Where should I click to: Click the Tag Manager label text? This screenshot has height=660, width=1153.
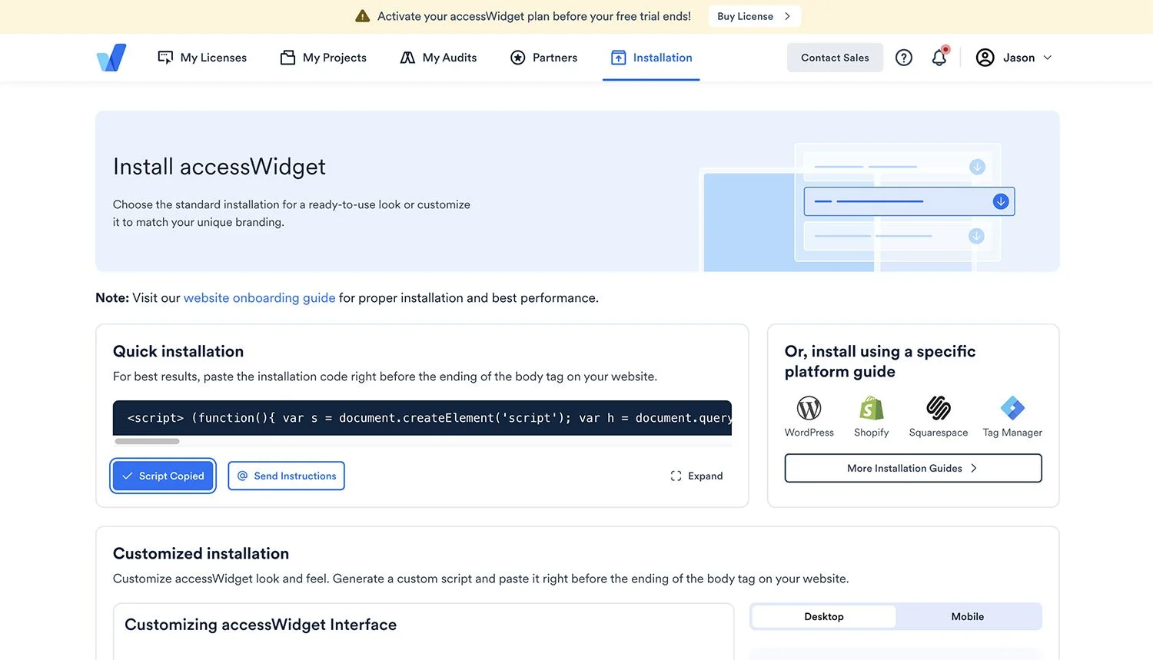click(x=1012, y=433)
